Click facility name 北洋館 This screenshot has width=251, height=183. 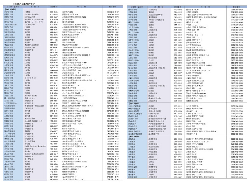151,106
